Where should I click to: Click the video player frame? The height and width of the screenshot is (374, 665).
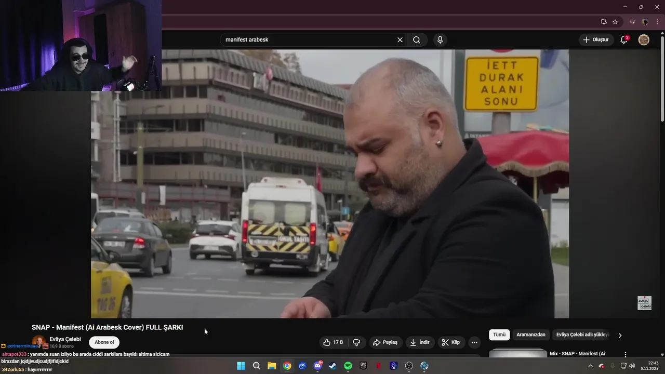click(x=330, y=183)
